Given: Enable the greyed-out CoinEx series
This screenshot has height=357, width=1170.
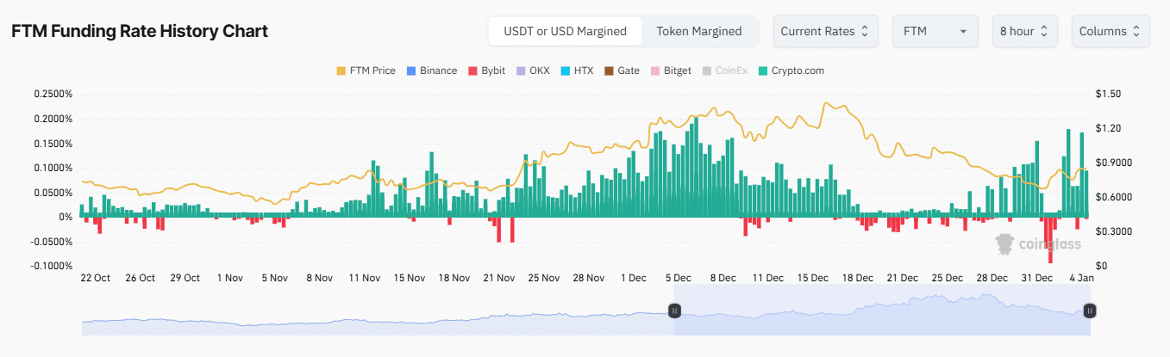Looking at the screenshot, I should pos(724,71).
